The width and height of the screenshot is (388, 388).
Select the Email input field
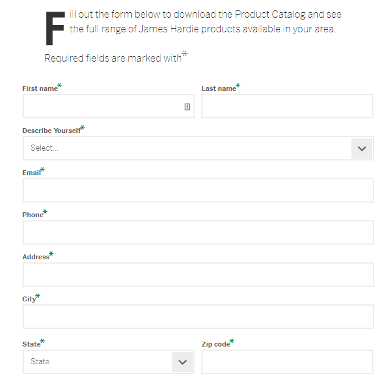198,190
